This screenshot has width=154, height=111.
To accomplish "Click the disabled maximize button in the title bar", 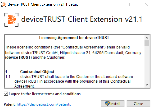I will [x=131, y=4].
